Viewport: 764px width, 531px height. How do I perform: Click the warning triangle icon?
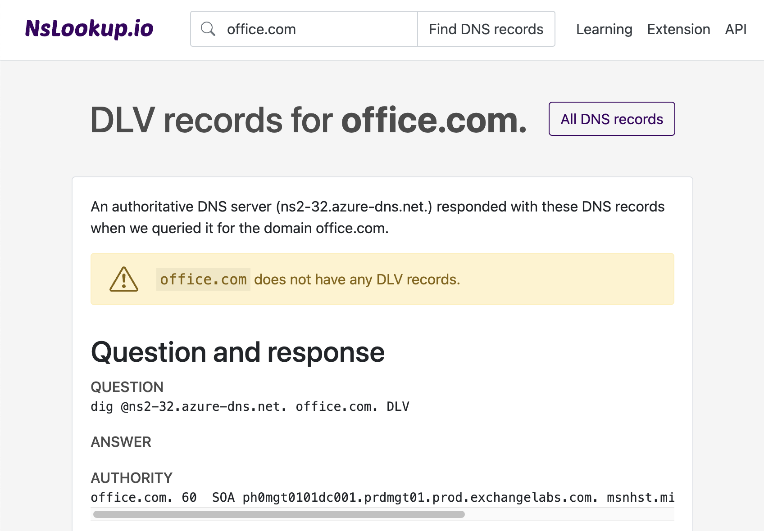123,279
